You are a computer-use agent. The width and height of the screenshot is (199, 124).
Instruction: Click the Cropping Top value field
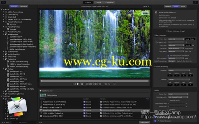pyautogui.click(x=170, y=75)
